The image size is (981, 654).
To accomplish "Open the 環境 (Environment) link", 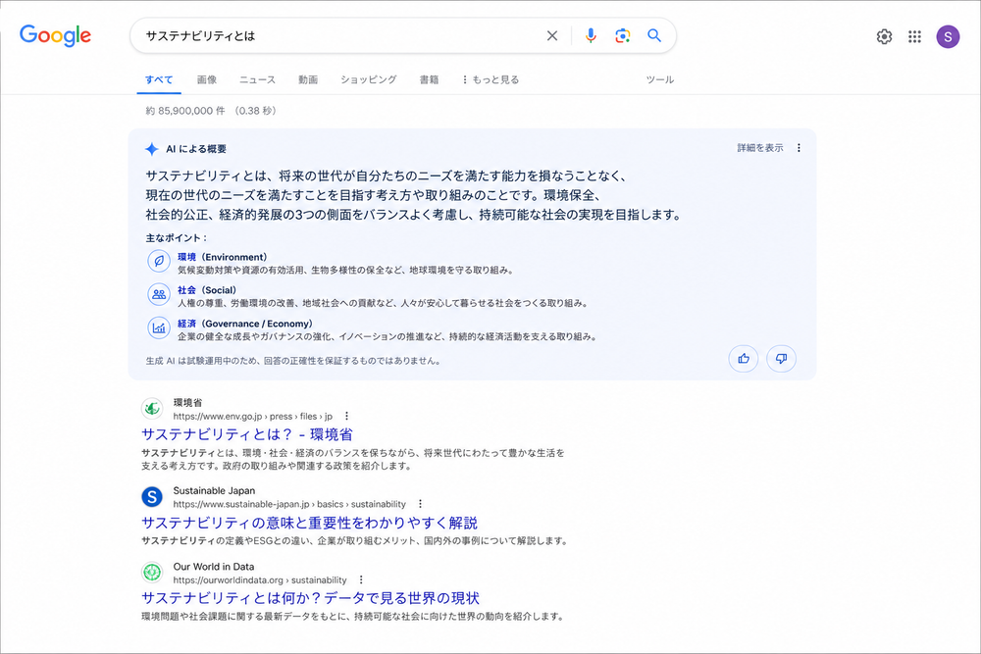I will click(222, 257).
